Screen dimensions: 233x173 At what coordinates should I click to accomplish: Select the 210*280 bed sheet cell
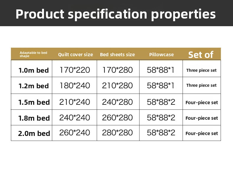[x=117, y=85]
